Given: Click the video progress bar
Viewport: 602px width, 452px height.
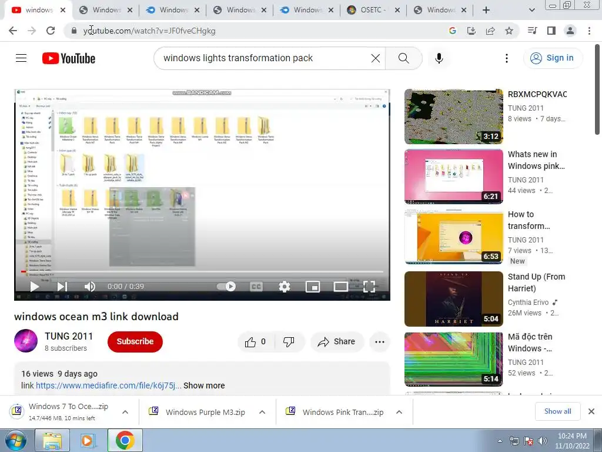Looking at the screenshot, I should [x=202, y=272].
